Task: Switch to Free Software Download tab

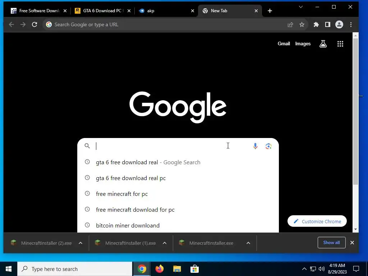Action: [39, 11]
